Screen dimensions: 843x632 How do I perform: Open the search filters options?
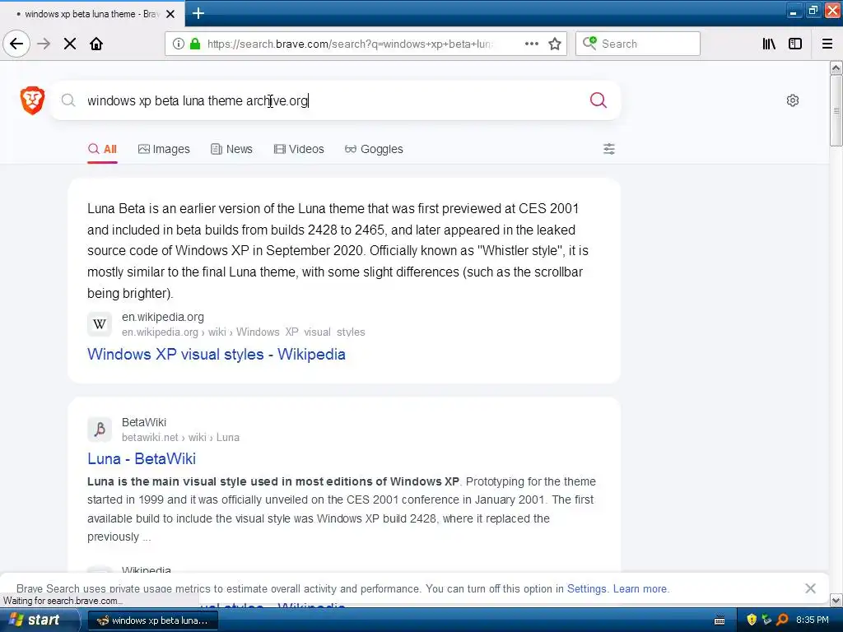coord(608,149)
